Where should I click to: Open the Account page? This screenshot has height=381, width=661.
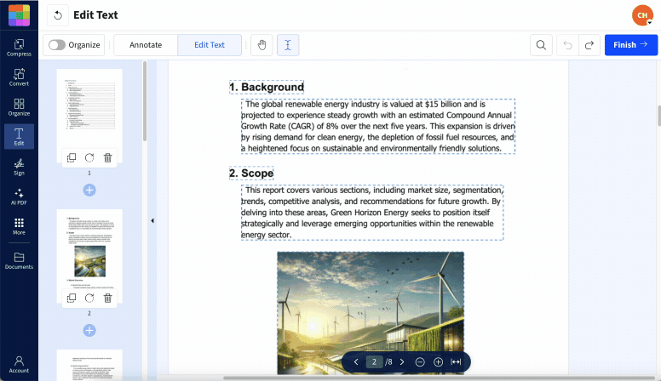click(19, 364)
